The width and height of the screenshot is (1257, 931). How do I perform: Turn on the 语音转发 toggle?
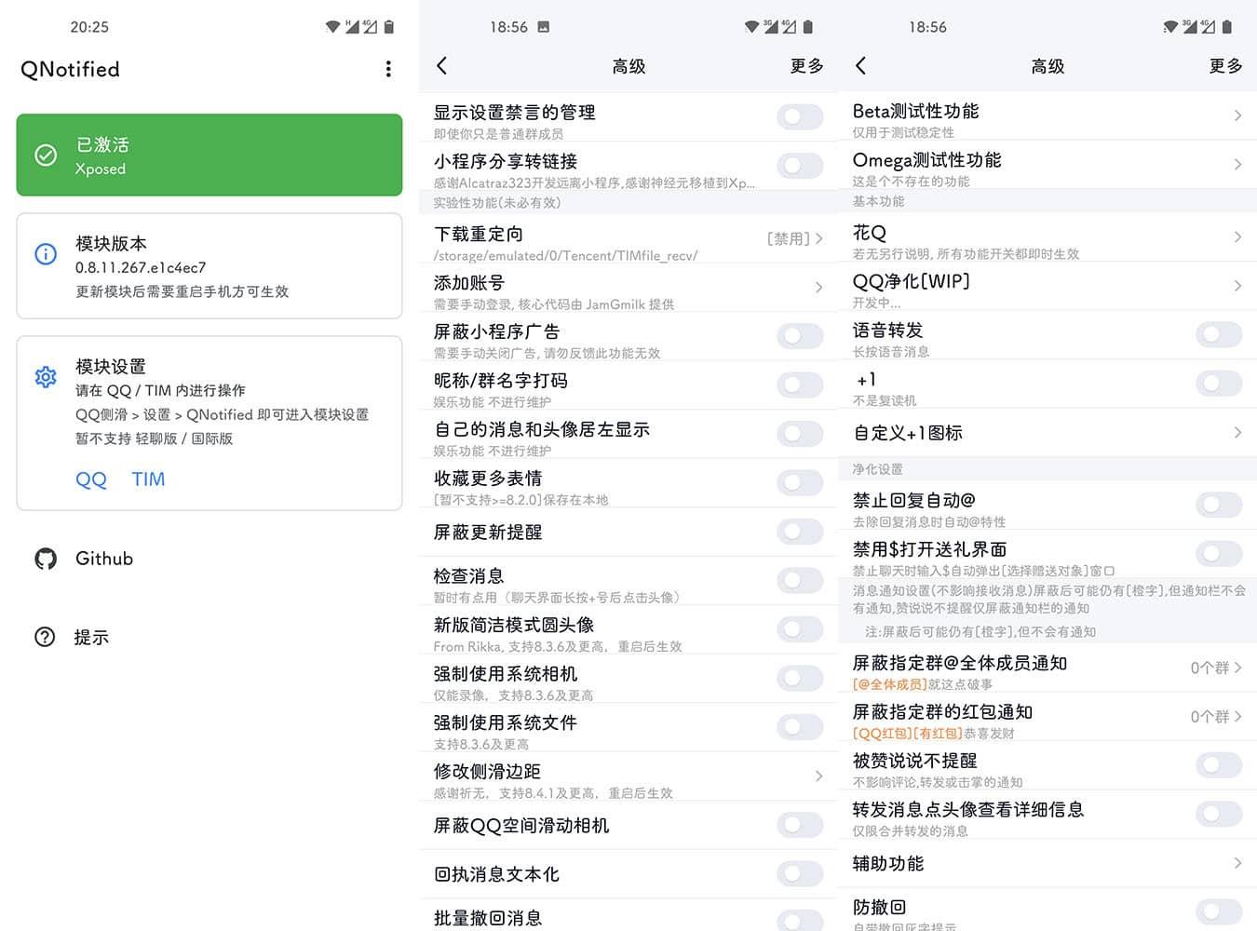pyautogui.click(x=1218, y=334)
